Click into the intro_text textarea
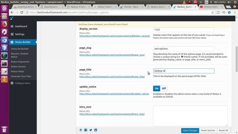Image resolution: width=238 pixels, height=134 pixels. pyautogui.click(x=190, y=116)
